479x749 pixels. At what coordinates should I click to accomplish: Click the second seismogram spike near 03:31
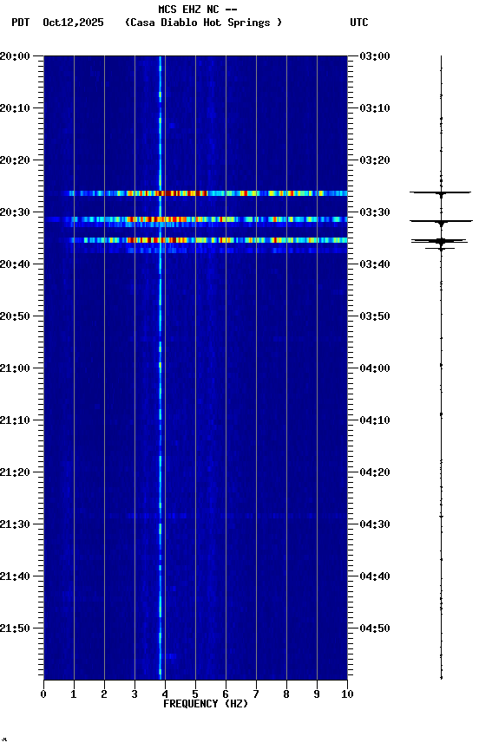(x=441, y=221)
